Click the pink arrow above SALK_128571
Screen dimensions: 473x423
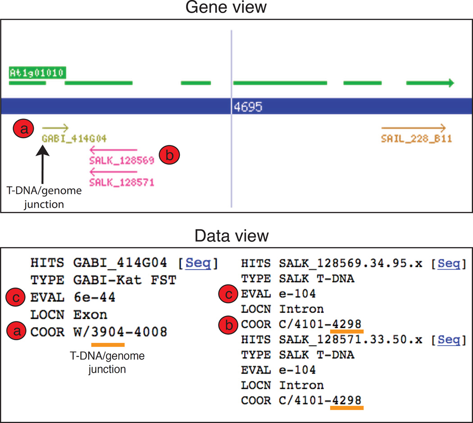[114, 172]
